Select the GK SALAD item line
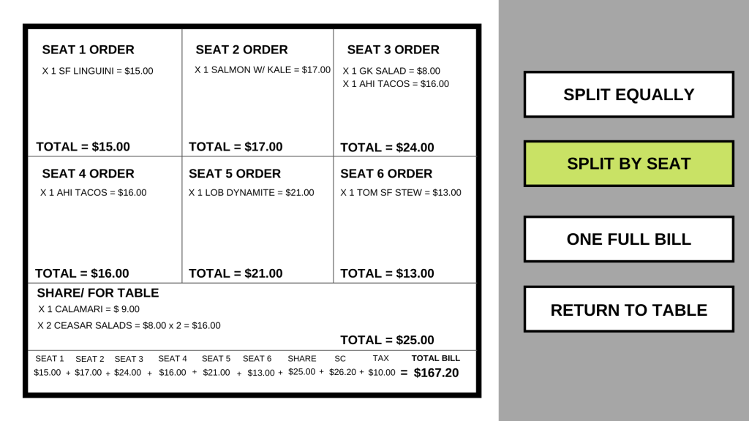This screenshot has height=421, width=749. pos(391,71)
